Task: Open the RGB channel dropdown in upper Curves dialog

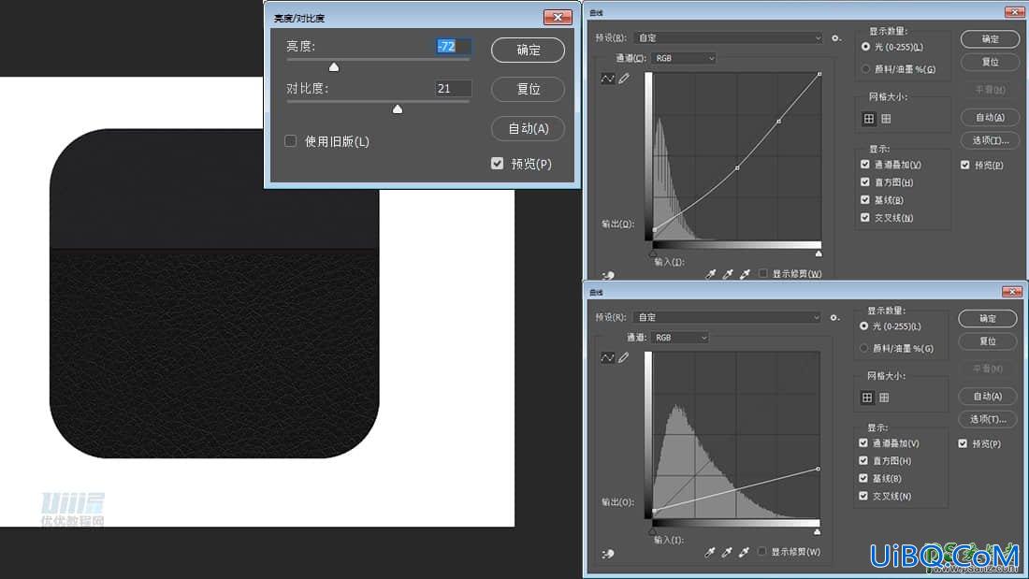Action: tap(685, 58)
